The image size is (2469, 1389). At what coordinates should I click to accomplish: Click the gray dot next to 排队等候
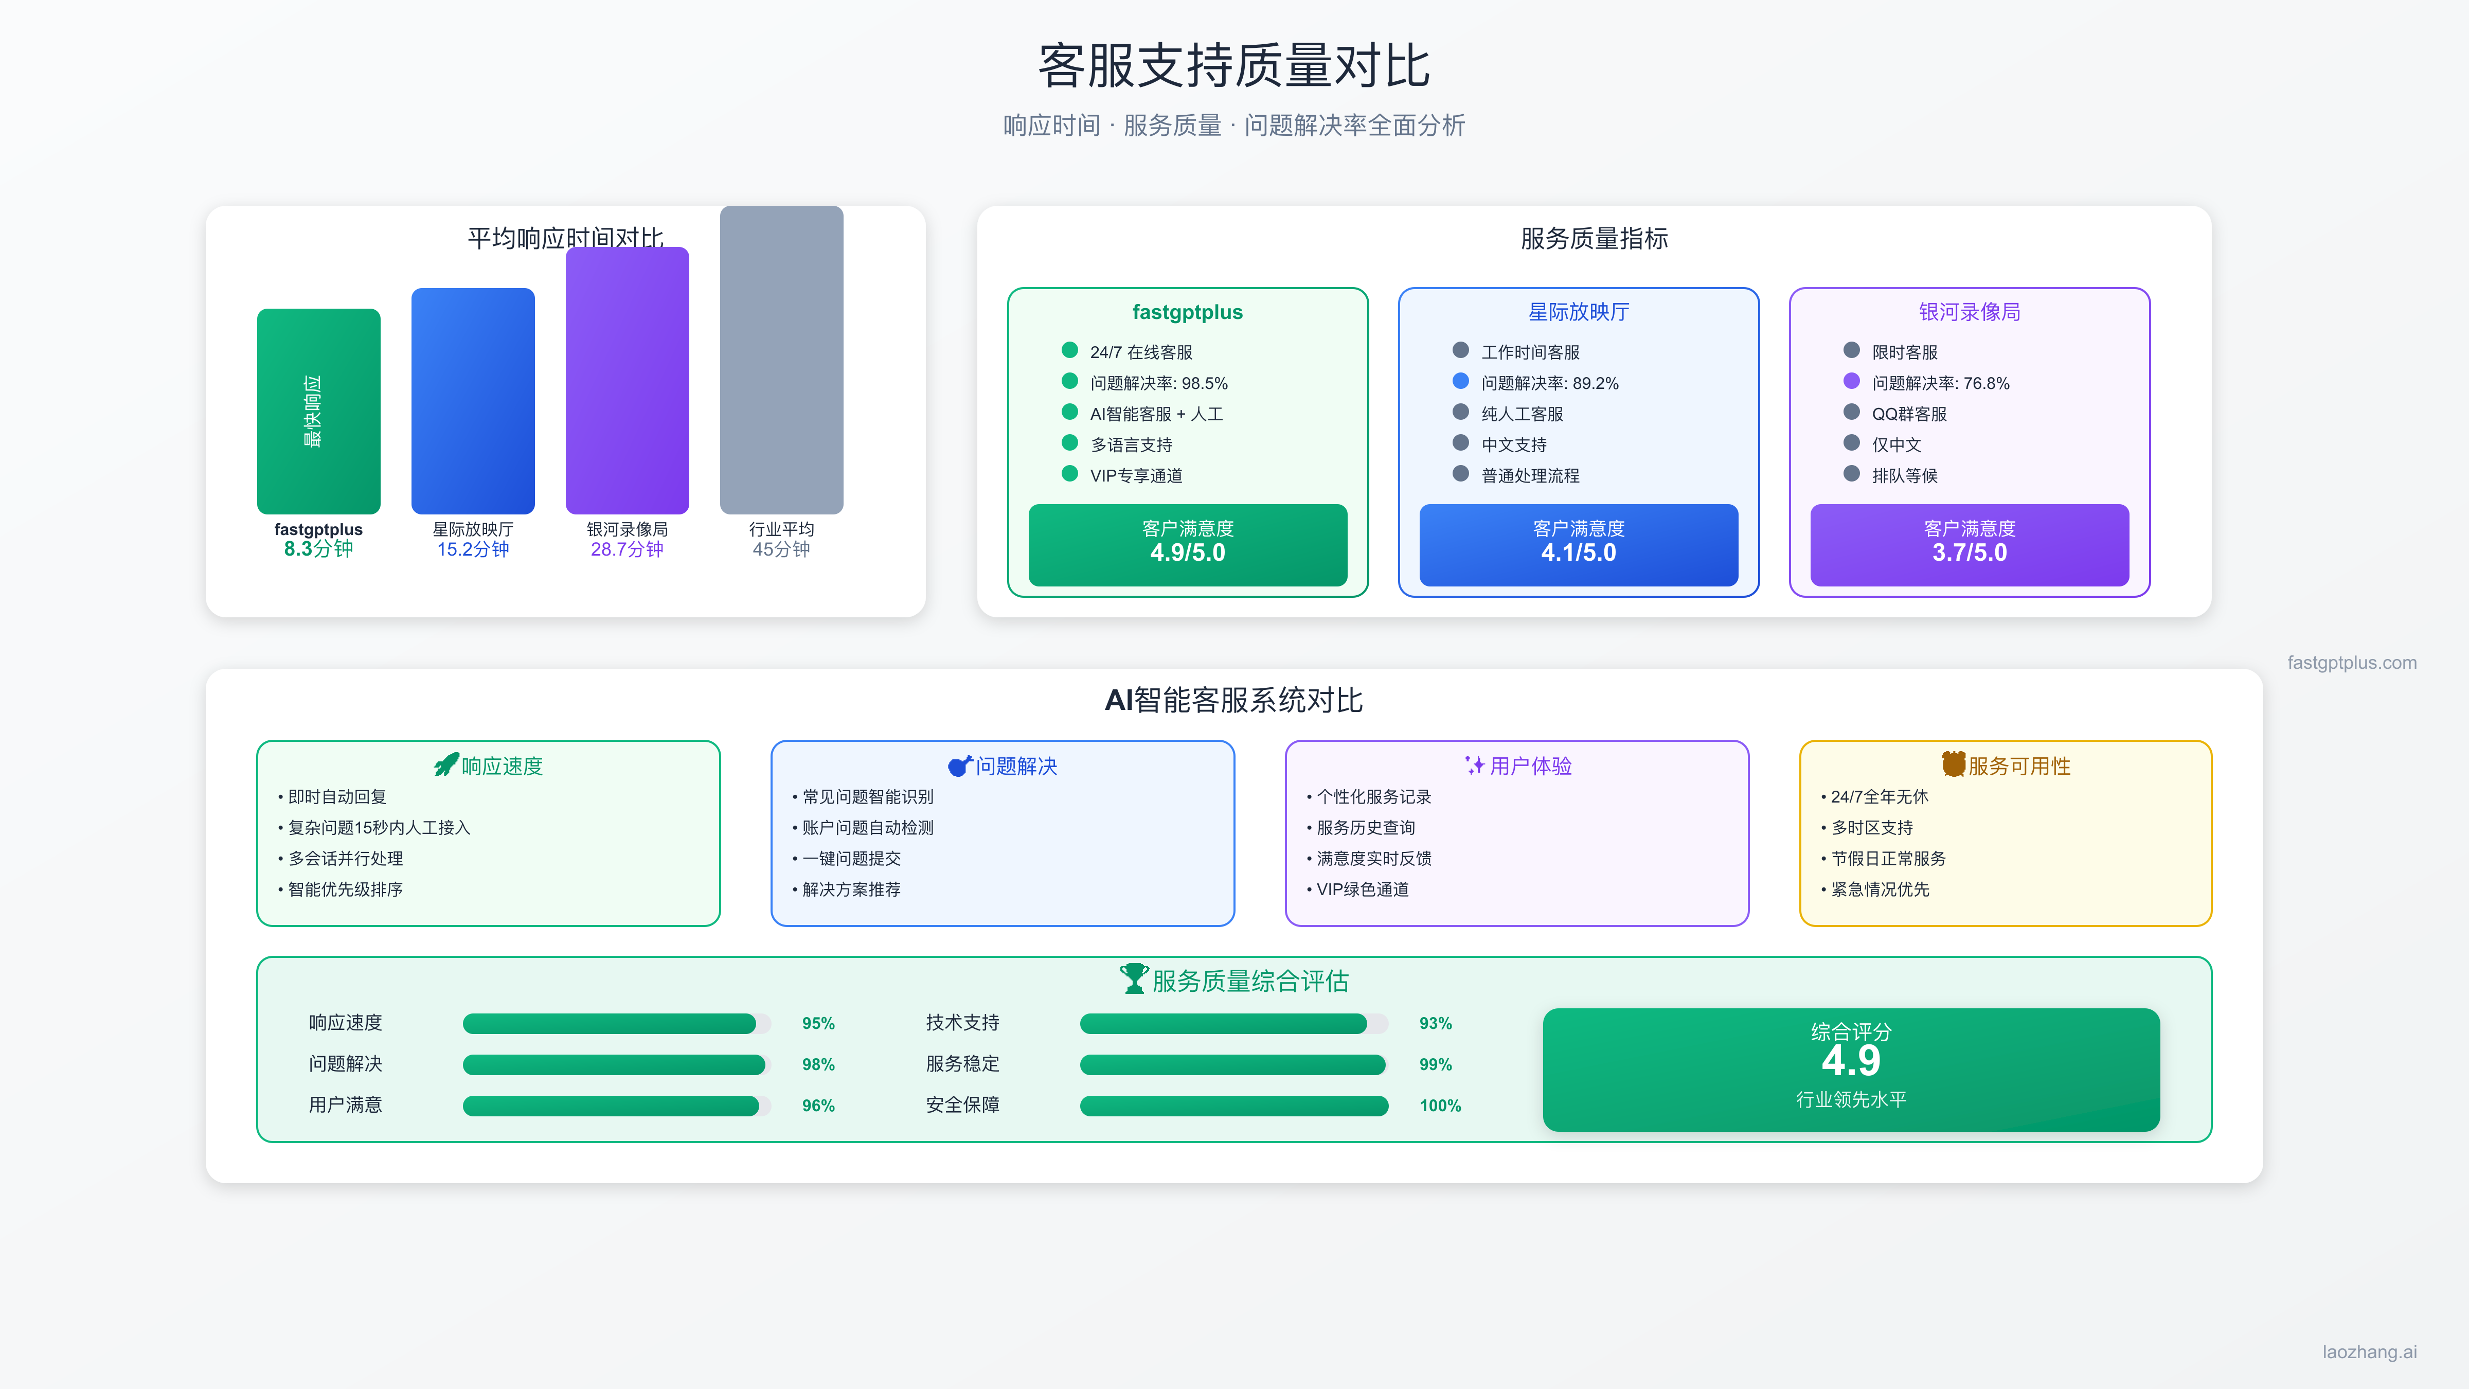click(x=1852, y=473)
